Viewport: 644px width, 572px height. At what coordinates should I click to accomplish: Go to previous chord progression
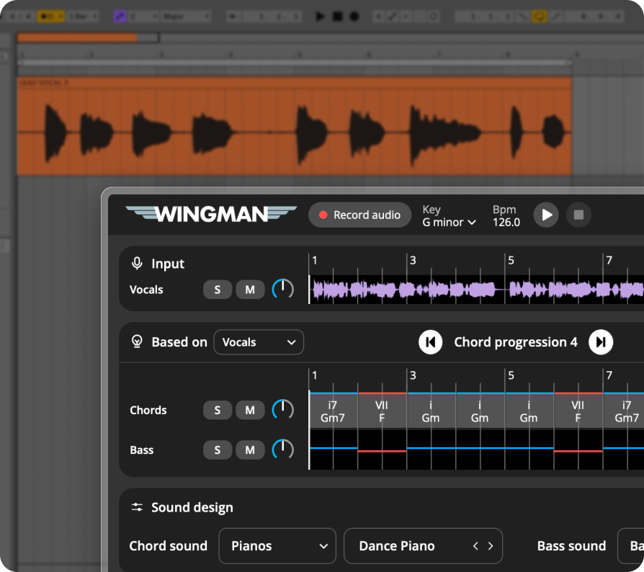(x=430, y=342)
